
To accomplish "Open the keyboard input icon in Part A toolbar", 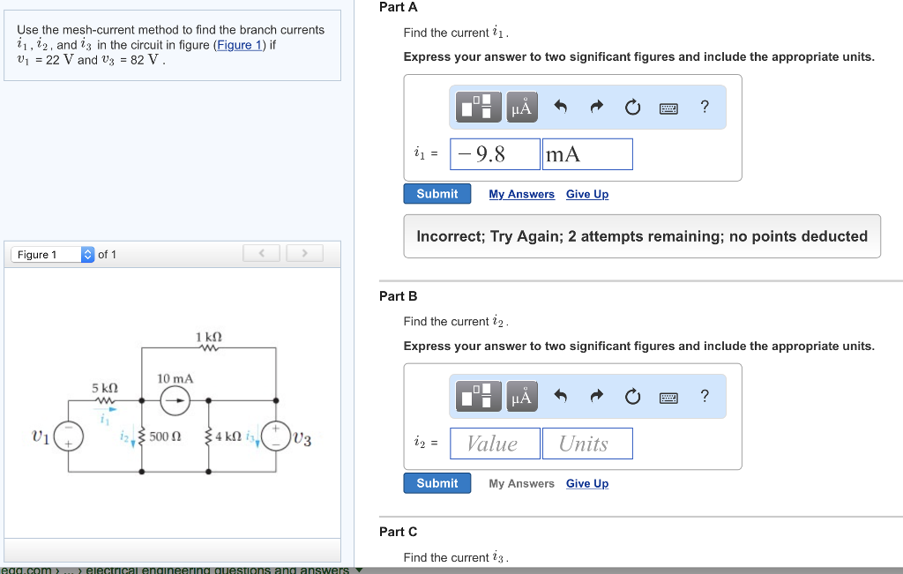I will click(668, 107).
